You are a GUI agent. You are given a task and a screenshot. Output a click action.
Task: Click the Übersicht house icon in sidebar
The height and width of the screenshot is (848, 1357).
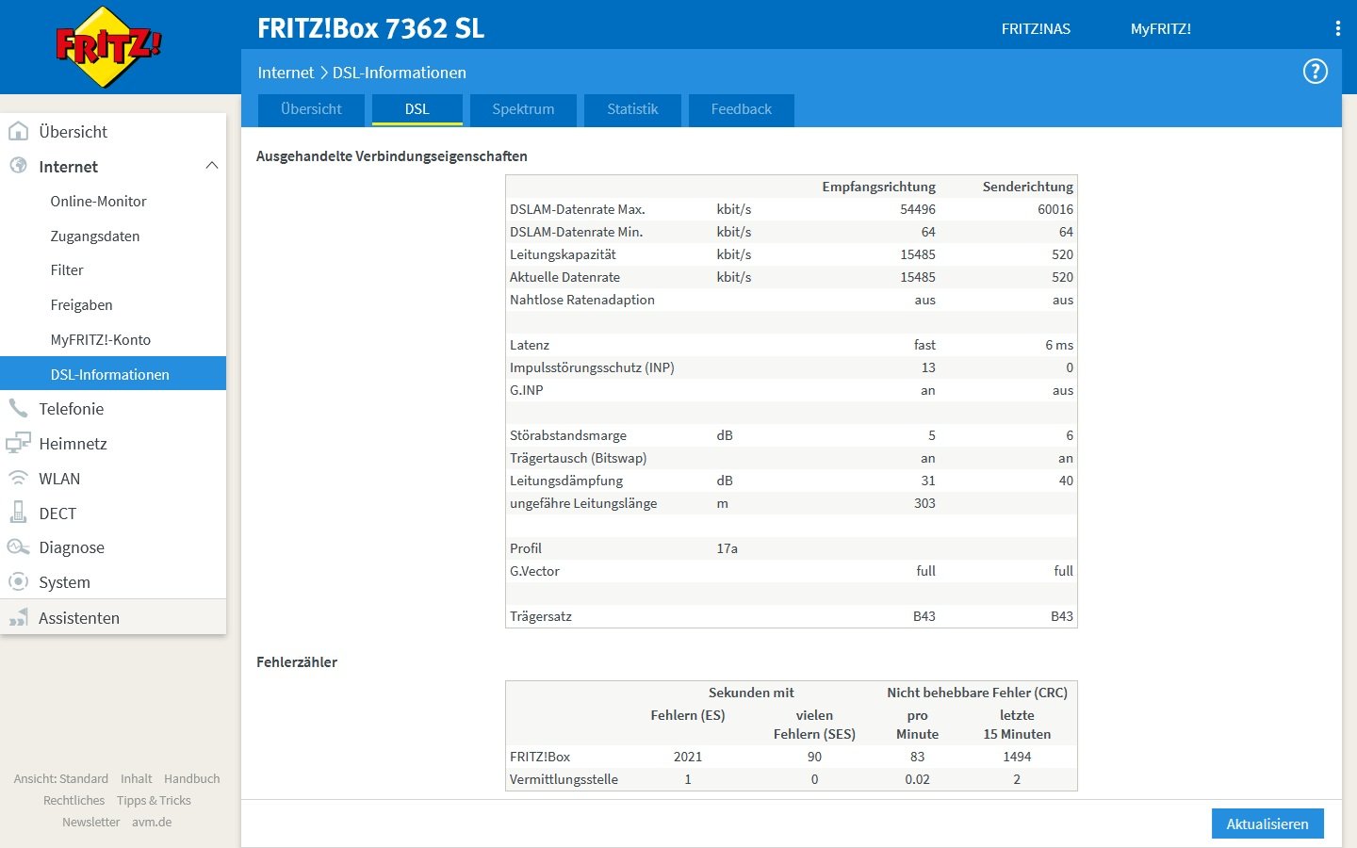pyautogui.click(x=18, y=131)
